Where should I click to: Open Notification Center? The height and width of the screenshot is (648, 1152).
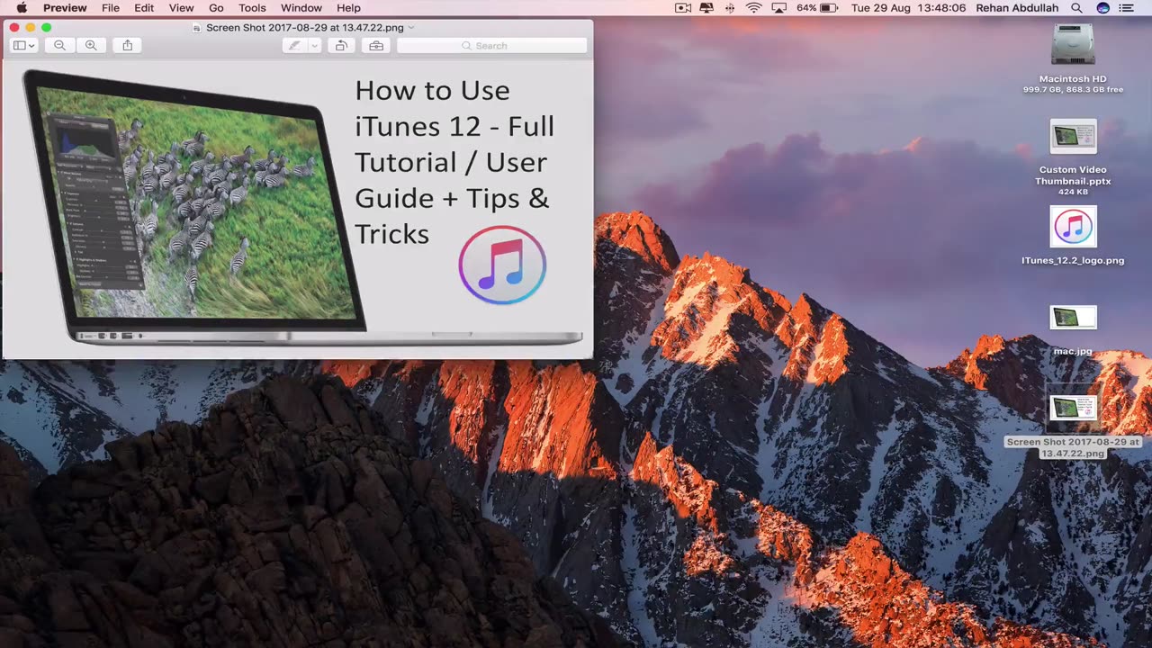tap(1127, 8)
